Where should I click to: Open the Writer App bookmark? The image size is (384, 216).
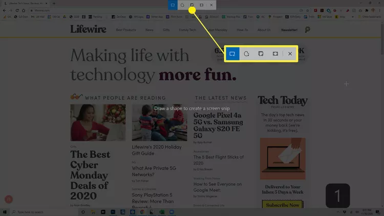coord(155,17)
